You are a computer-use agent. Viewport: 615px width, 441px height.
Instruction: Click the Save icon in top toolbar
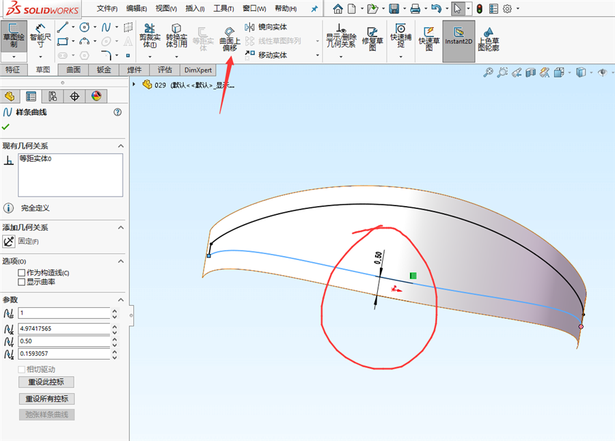(x=394, y=9)
